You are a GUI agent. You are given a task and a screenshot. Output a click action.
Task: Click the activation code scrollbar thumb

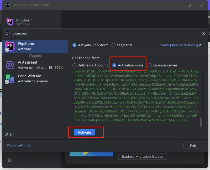click(x=201, y=122)
